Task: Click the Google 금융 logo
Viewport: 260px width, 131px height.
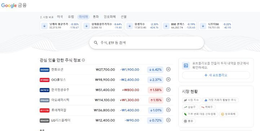Action: click(14, 5)
